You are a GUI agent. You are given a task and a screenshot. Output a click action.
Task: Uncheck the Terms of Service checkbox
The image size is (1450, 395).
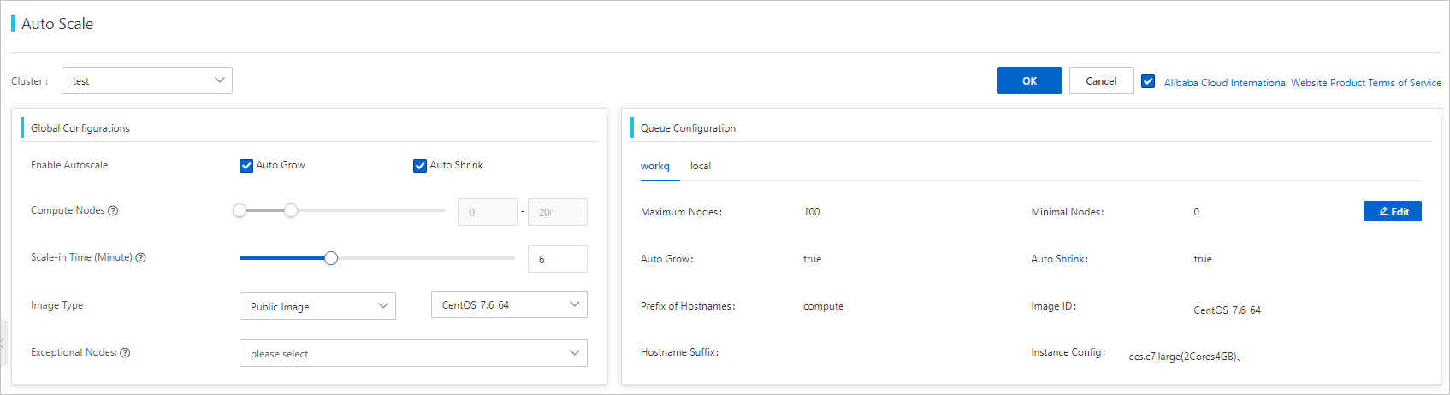pyautogui.click(x=1148, y=82)
